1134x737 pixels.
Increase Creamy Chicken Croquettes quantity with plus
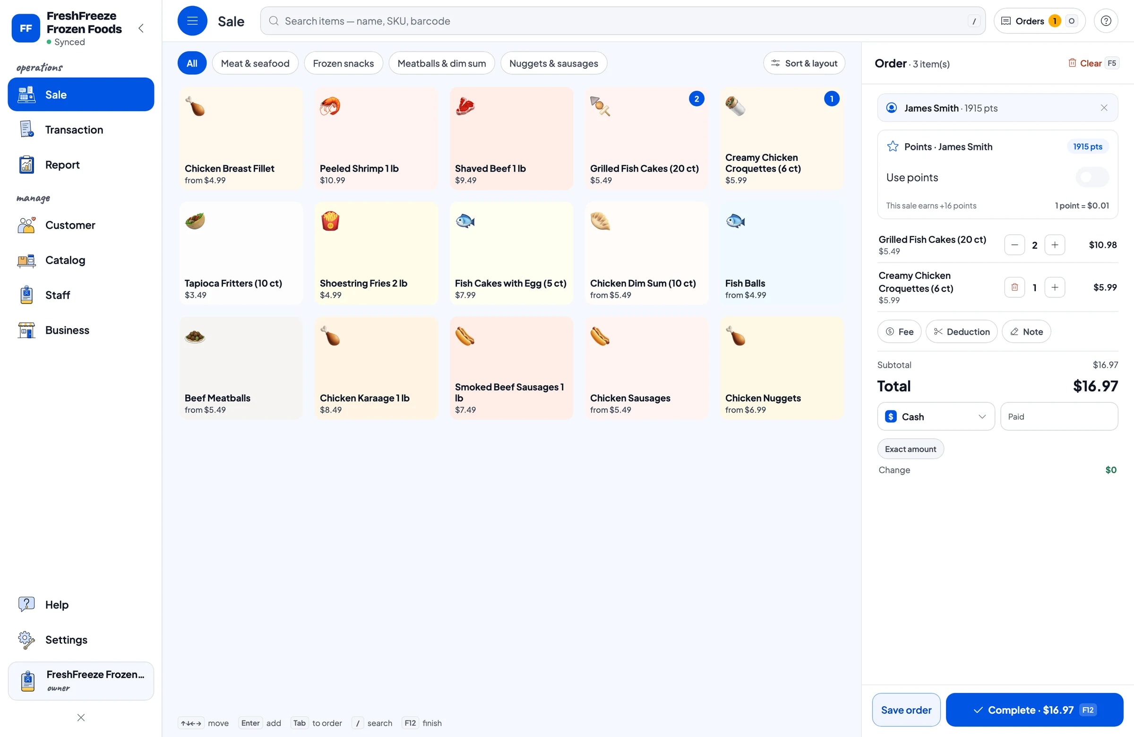[x=1055, y=287]
